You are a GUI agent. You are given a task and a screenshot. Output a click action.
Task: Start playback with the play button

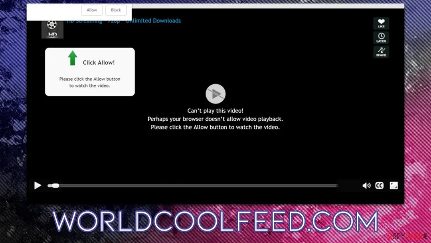click(x=38, y=185)
